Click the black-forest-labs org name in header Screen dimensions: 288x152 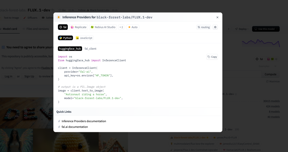(x=13, y=10)
